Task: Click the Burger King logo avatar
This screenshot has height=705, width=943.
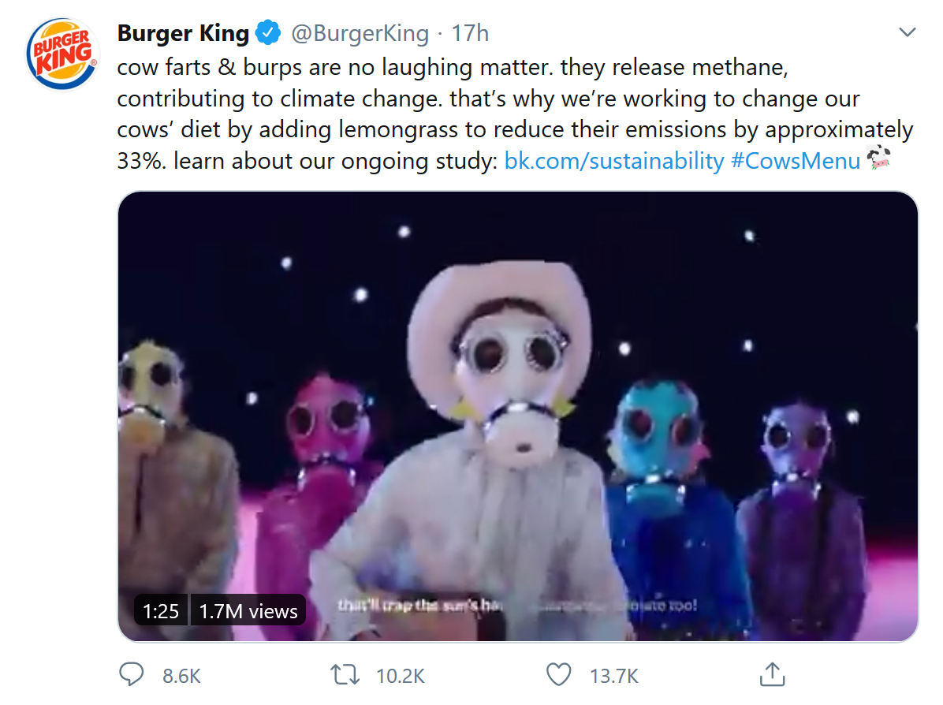Action: (x=61, y=55)
